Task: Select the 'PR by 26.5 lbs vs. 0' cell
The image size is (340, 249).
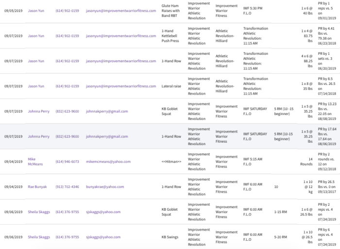Action: coord(327,186)
